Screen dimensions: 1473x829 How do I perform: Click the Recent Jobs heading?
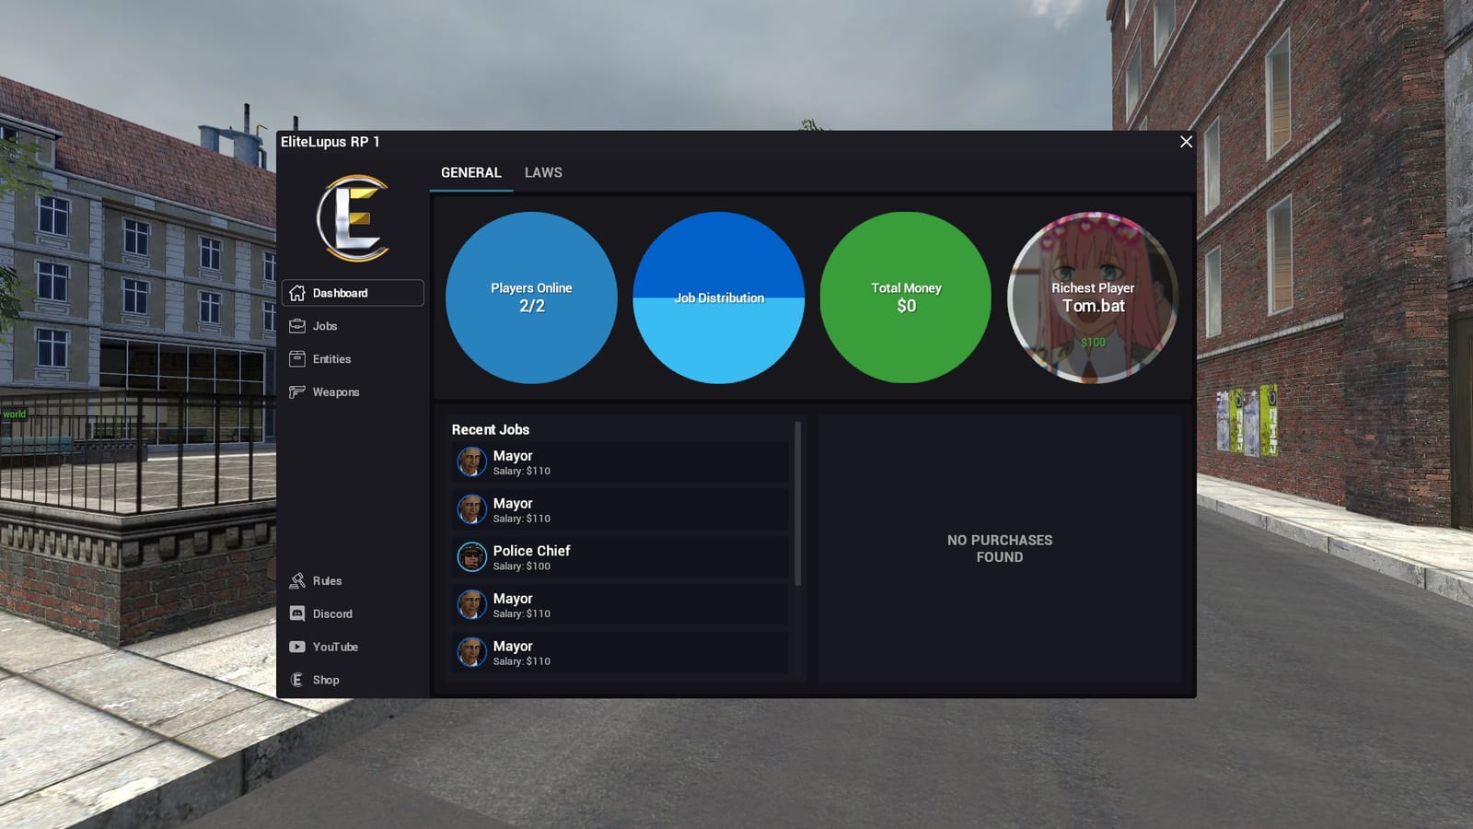[x=491, y=429]
